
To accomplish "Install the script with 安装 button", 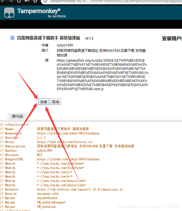I will click(44, 102).
